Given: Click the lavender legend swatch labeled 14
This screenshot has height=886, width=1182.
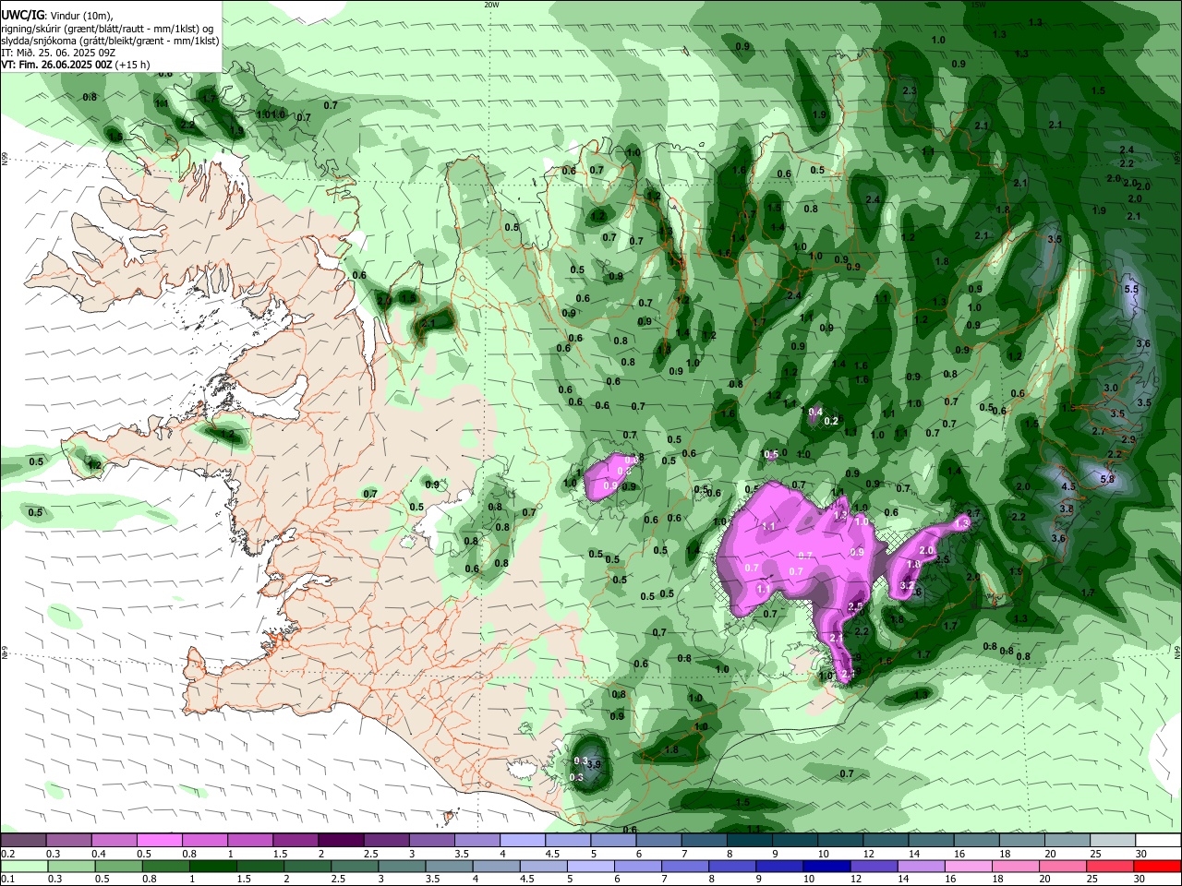Looking at the screenshot, I should (x=921, y=867).
